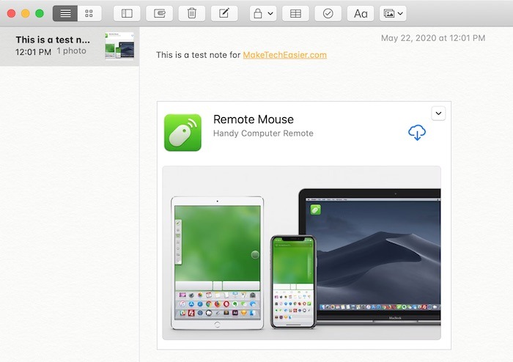Select the 'This is a test n...' note

point(70,46)
